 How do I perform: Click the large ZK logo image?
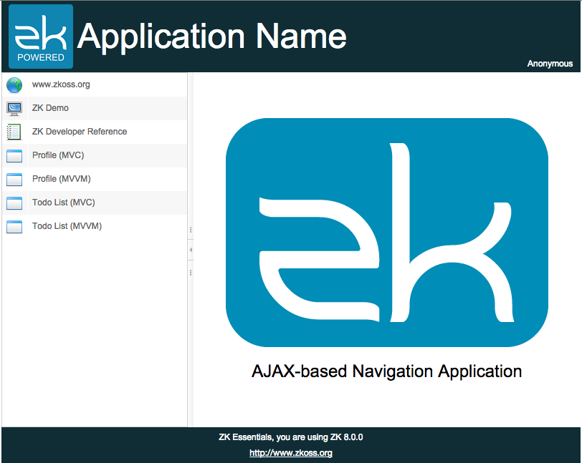pyautogui.click(x=386, y=233)
